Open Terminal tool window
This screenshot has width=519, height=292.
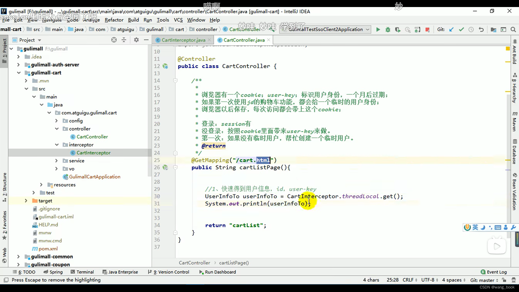click(x=82, y=272)
